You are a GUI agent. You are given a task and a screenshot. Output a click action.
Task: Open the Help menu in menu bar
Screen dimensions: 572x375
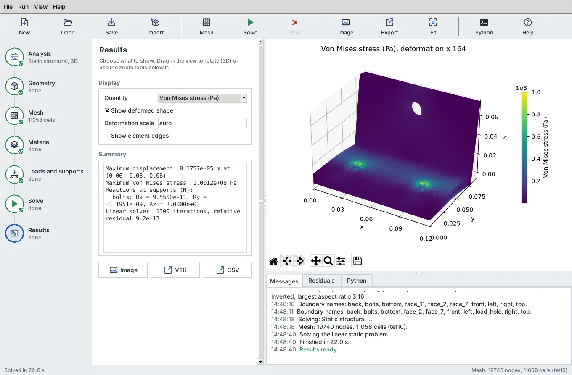(x=59, y=7)
